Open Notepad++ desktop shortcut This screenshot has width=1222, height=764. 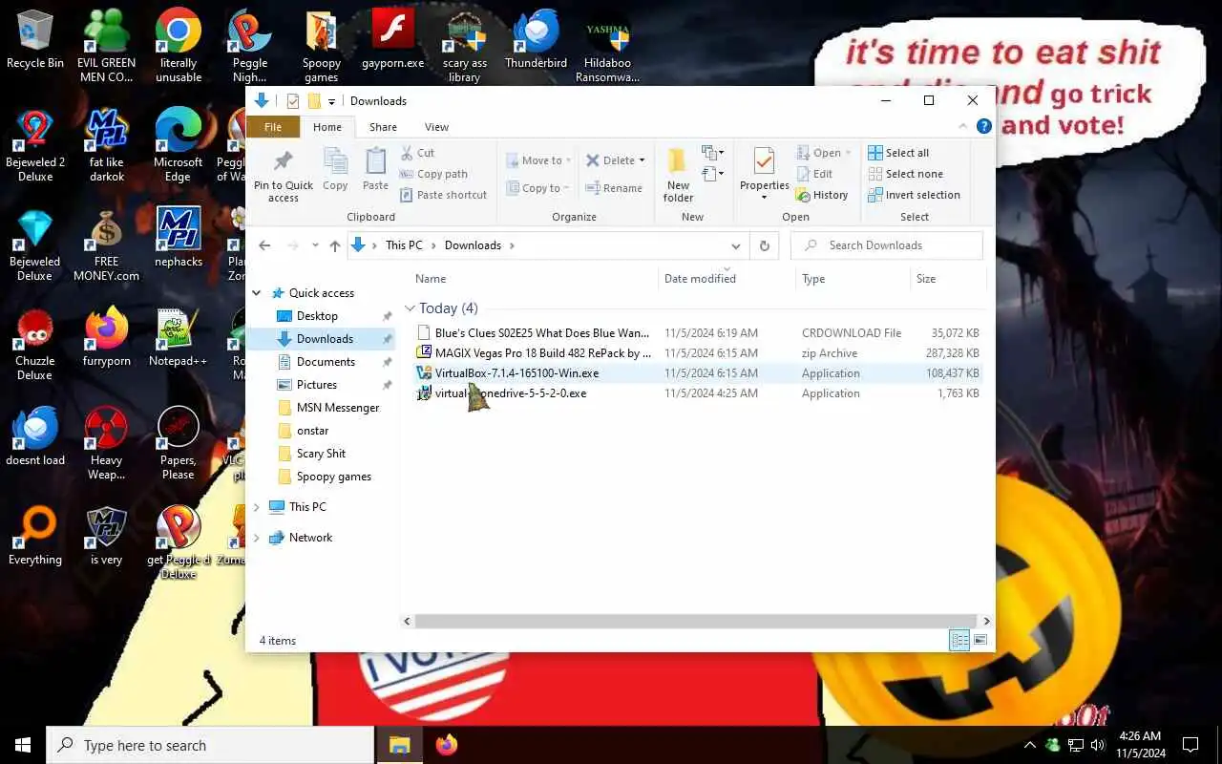pos(178,338)
